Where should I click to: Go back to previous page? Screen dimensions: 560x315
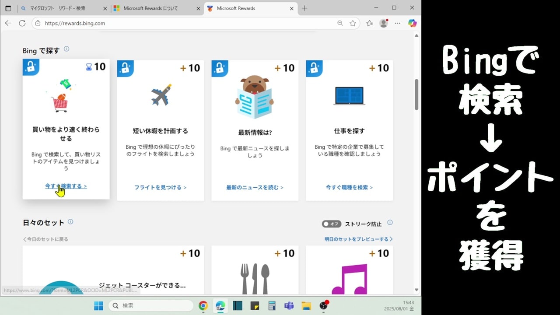(x=8, y=23)
